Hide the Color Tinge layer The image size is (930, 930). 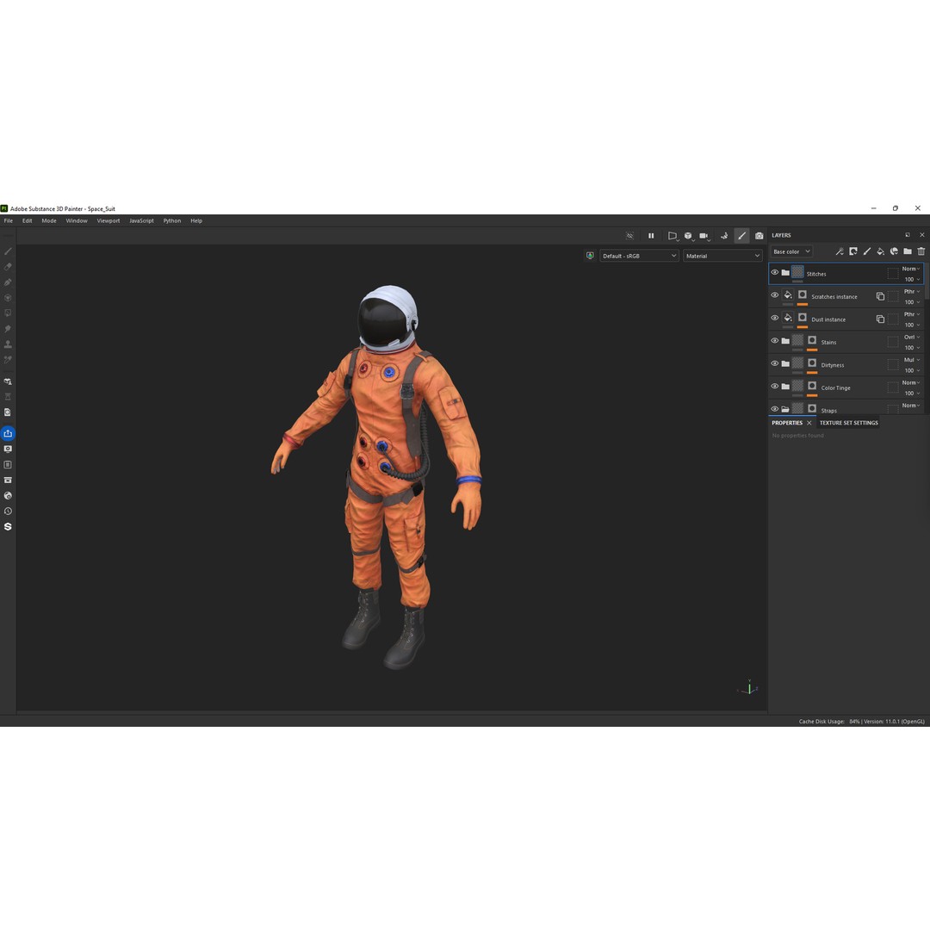(x=775, y=386)
